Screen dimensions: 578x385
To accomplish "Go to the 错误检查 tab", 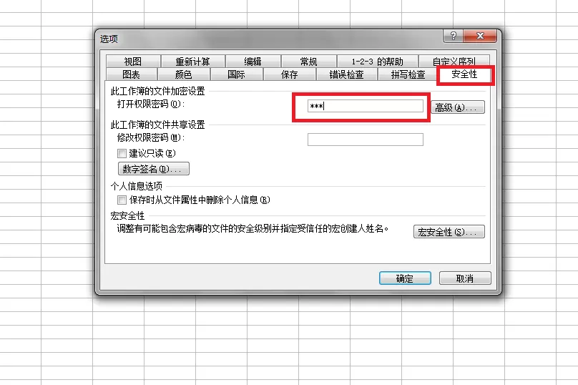I will coord(346,74).
